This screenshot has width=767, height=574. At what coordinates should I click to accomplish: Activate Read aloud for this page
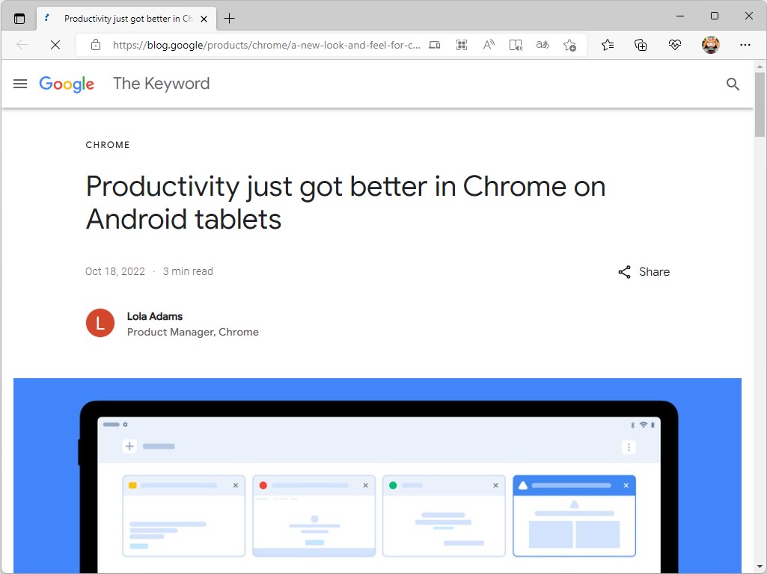tap(488, 45)
